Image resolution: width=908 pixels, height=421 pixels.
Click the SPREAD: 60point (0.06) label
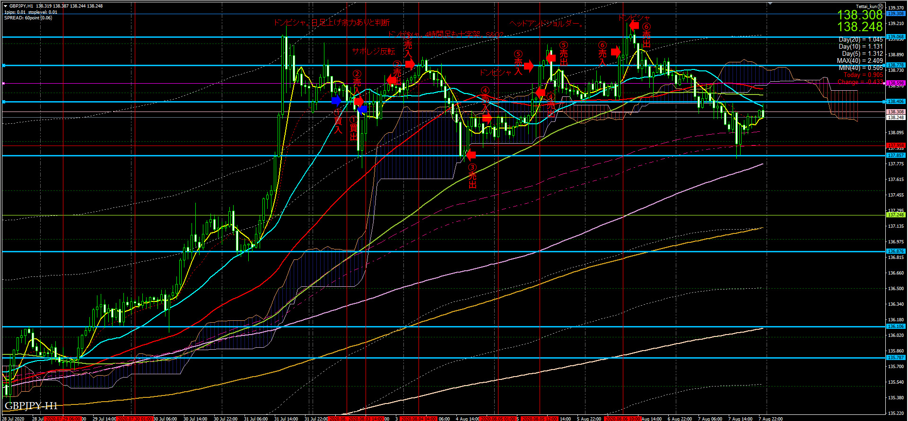point(28,18)
